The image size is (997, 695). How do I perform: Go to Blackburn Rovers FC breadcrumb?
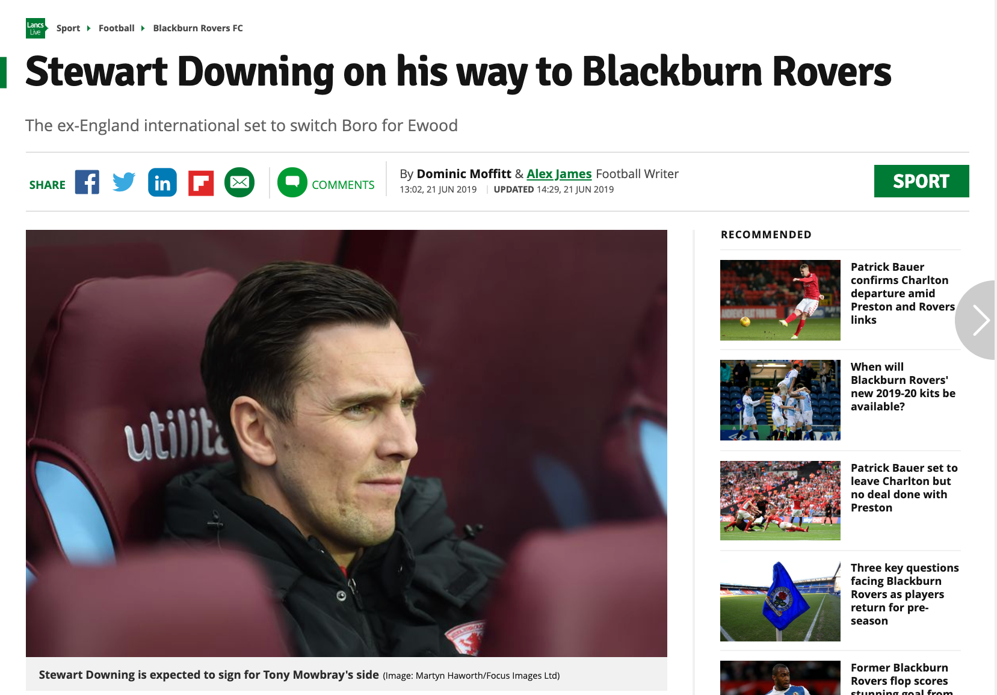pyautogui.click(x=198, y=28)
